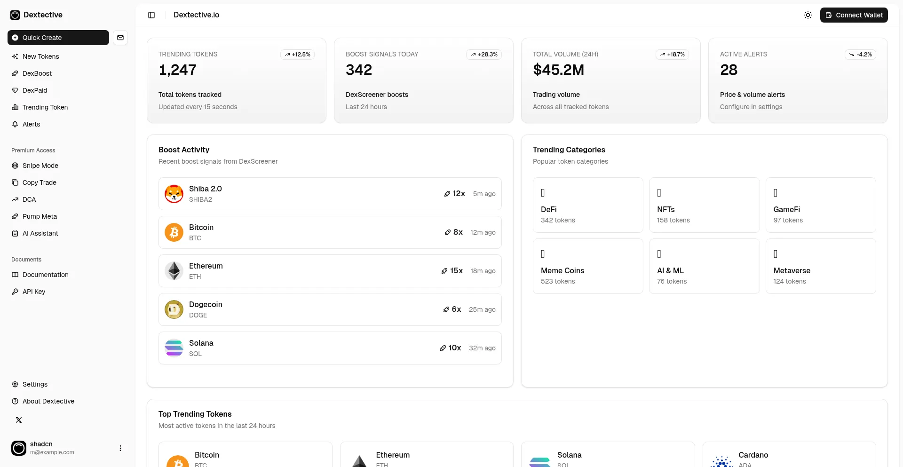Open the Meme Coins category card
Viewport: 903px width, 467px height.
pos(588,266)
